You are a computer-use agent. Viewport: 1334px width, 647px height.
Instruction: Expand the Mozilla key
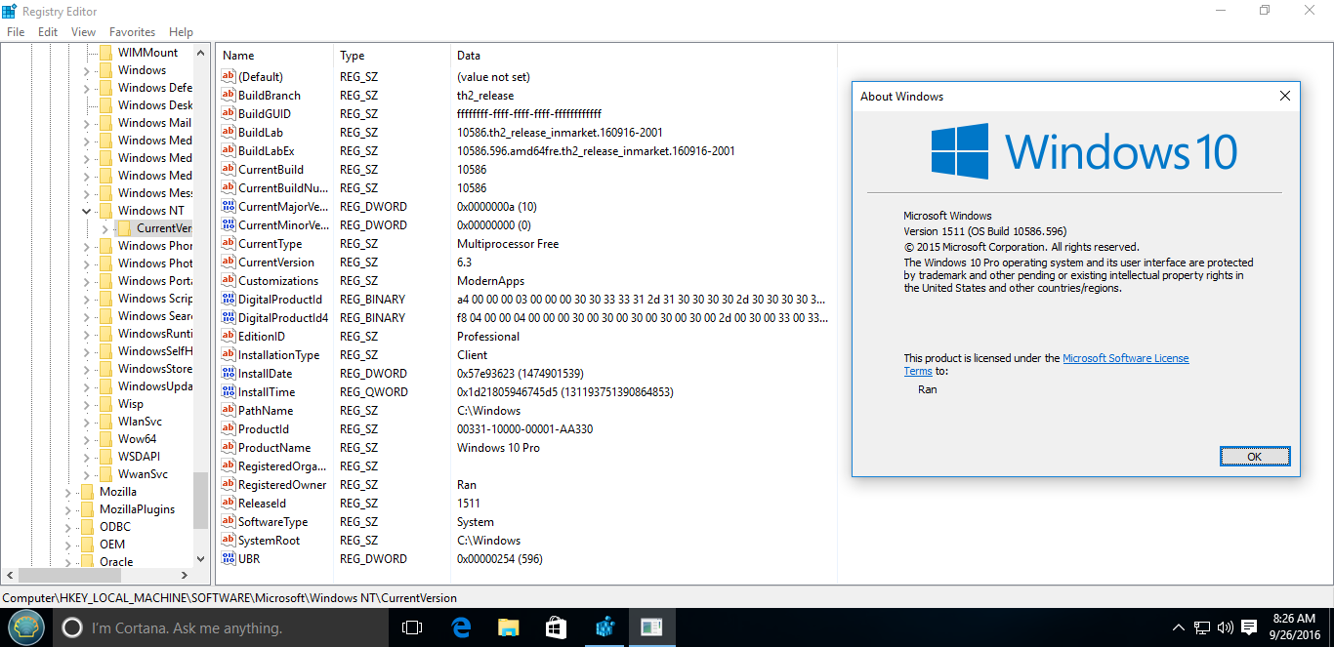(x=67, y=492)
